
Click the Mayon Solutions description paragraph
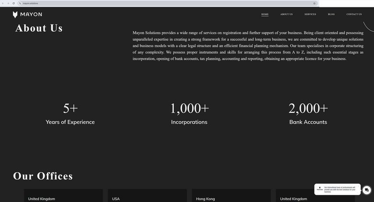tap(248, 46)
